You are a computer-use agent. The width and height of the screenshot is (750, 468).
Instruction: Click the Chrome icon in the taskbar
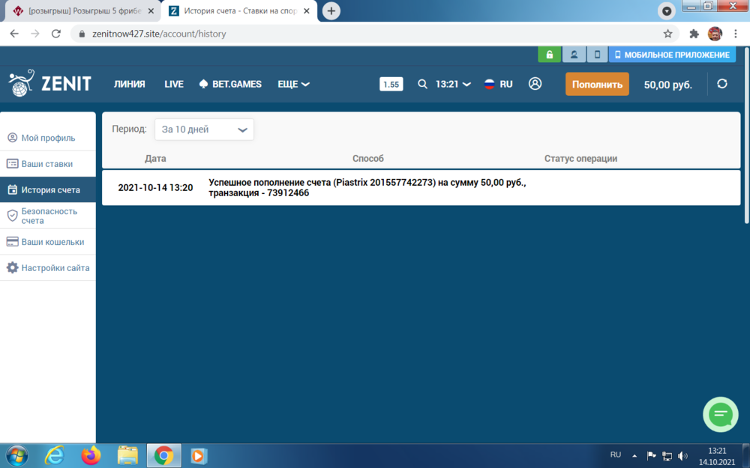163,455
